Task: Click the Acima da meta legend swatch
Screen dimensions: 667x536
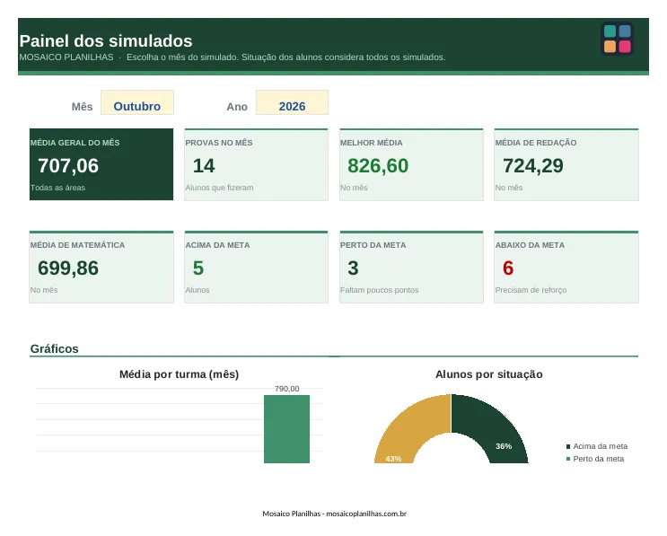Action: pyautogui.click(x=568, y=446)
